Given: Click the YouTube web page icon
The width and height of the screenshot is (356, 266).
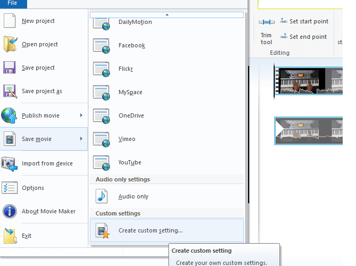Looking at the screenshot, I should [101, 163].
